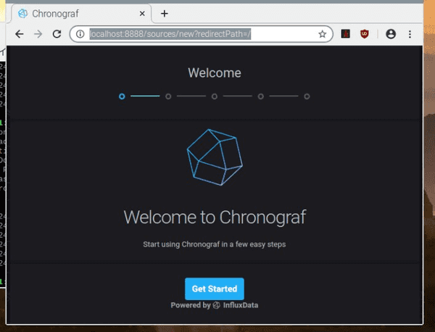Click the 'Welcome to Chronograf' heading
Screen dimensions: 435x332
pyautogui.click(x=215, y=217)
